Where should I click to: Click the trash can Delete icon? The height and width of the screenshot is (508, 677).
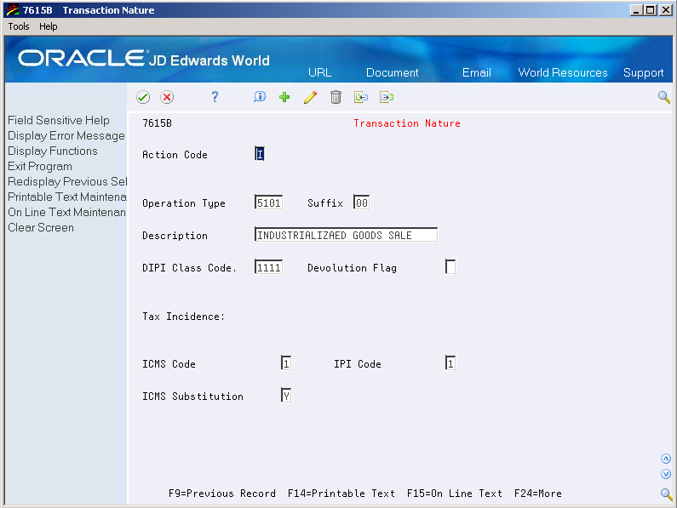[x=336, y=97]
